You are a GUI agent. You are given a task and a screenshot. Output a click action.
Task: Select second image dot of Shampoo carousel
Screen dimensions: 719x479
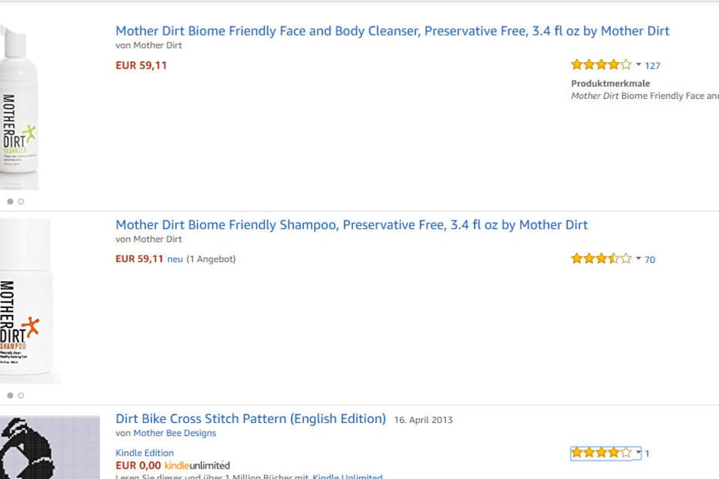click(x=20, y=396)
